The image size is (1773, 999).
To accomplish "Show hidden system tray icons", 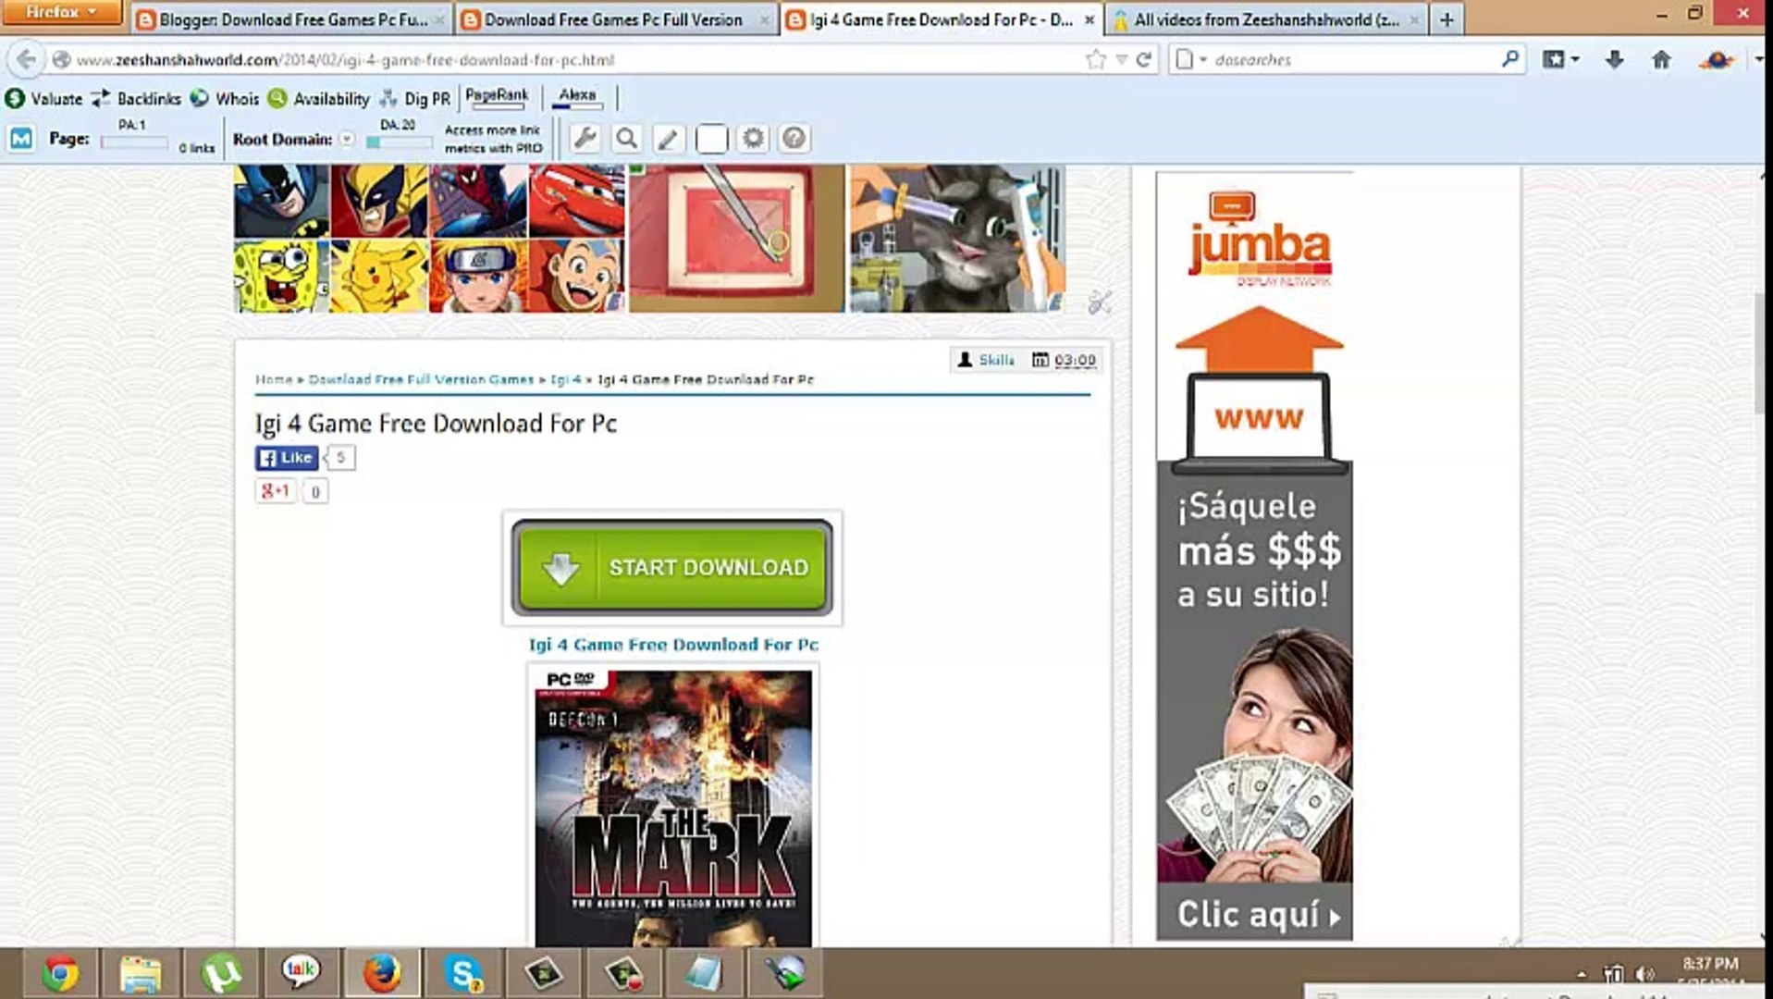I will point(1581,974).
